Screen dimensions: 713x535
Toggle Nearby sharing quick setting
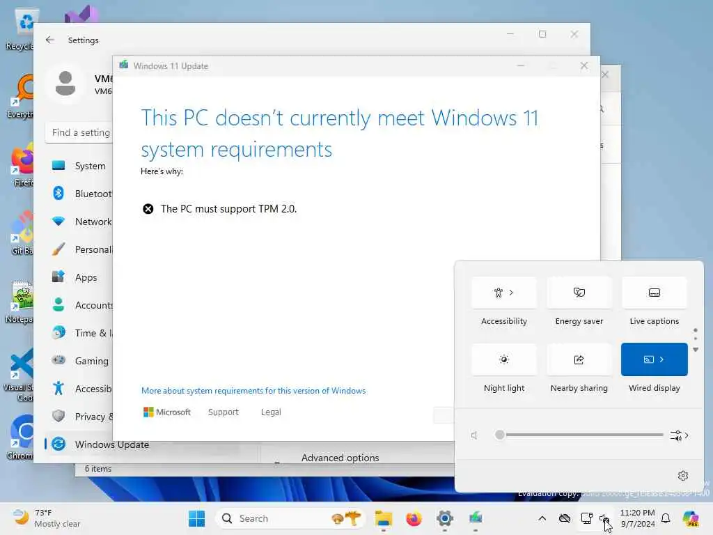click(579, 359)
